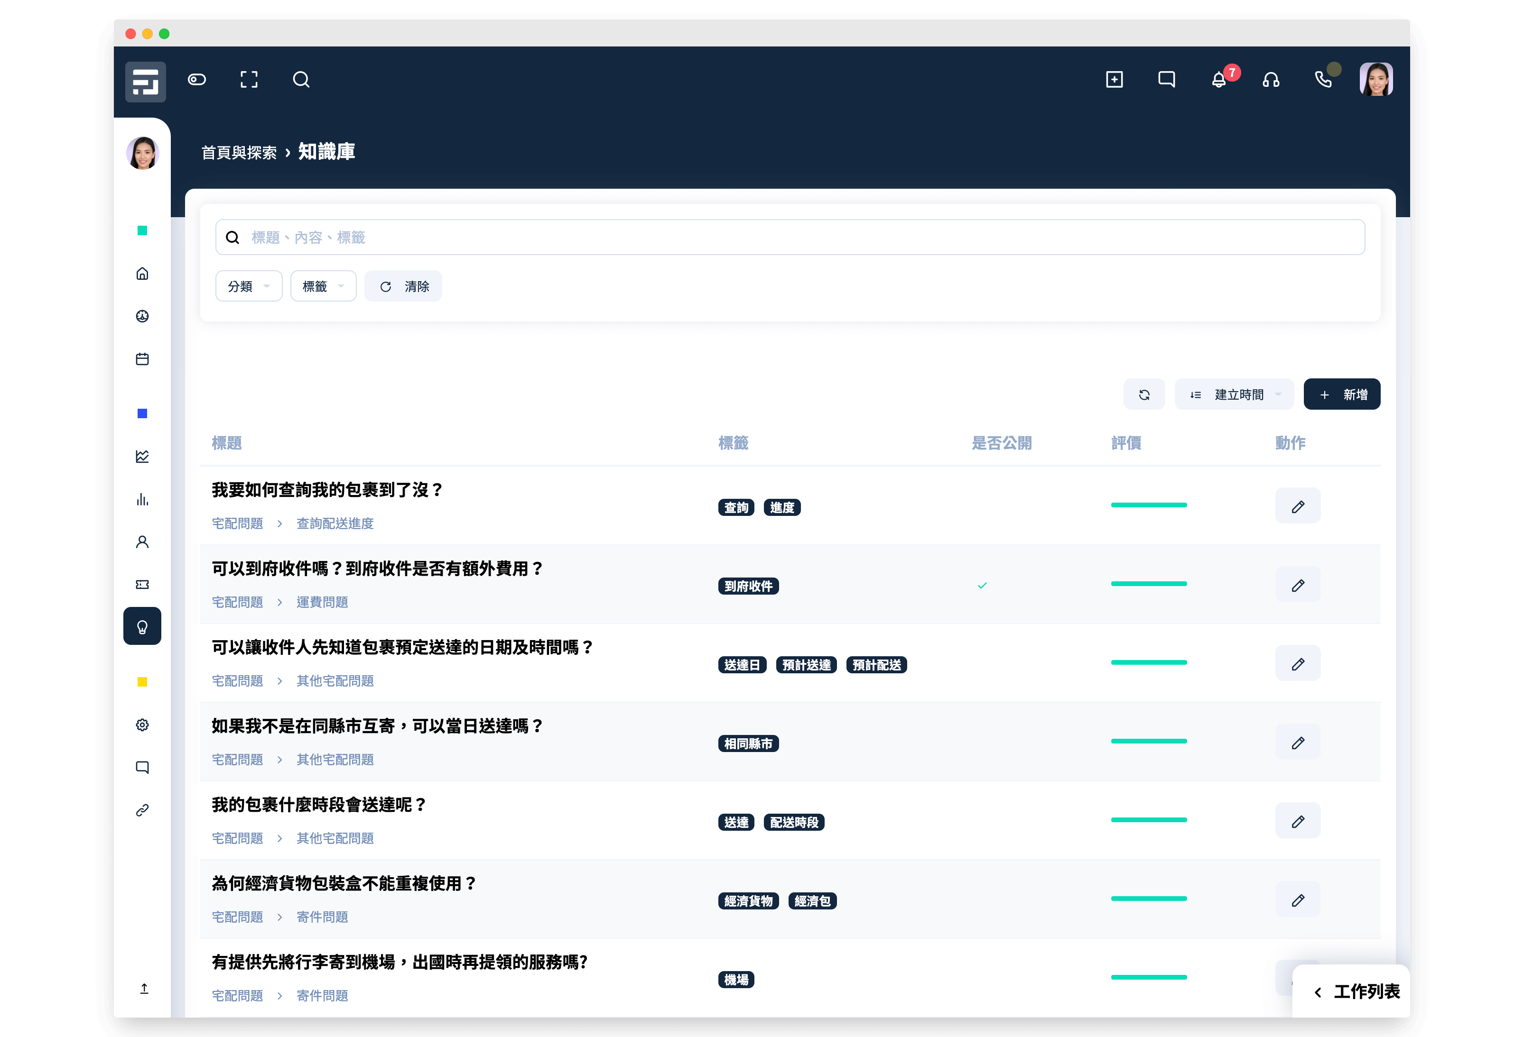1524x1037 pixels.
Task: Edit article 如果我不是在同縣市互寄
Action: (x=1298, y=743)
